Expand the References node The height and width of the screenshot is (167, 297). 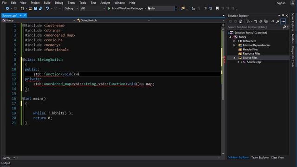click(234, 41)
